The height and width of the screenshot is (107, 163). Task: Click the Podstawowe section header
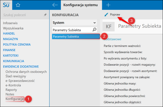tap(113, 39)
